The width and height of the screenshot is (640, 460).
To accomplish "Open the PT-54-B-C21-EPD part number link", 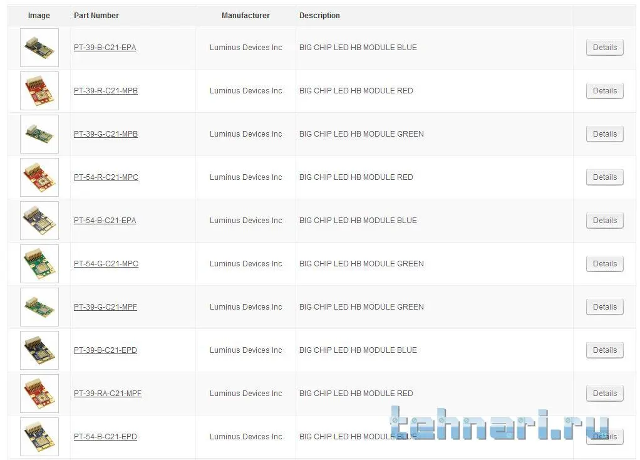I will 105,437.
